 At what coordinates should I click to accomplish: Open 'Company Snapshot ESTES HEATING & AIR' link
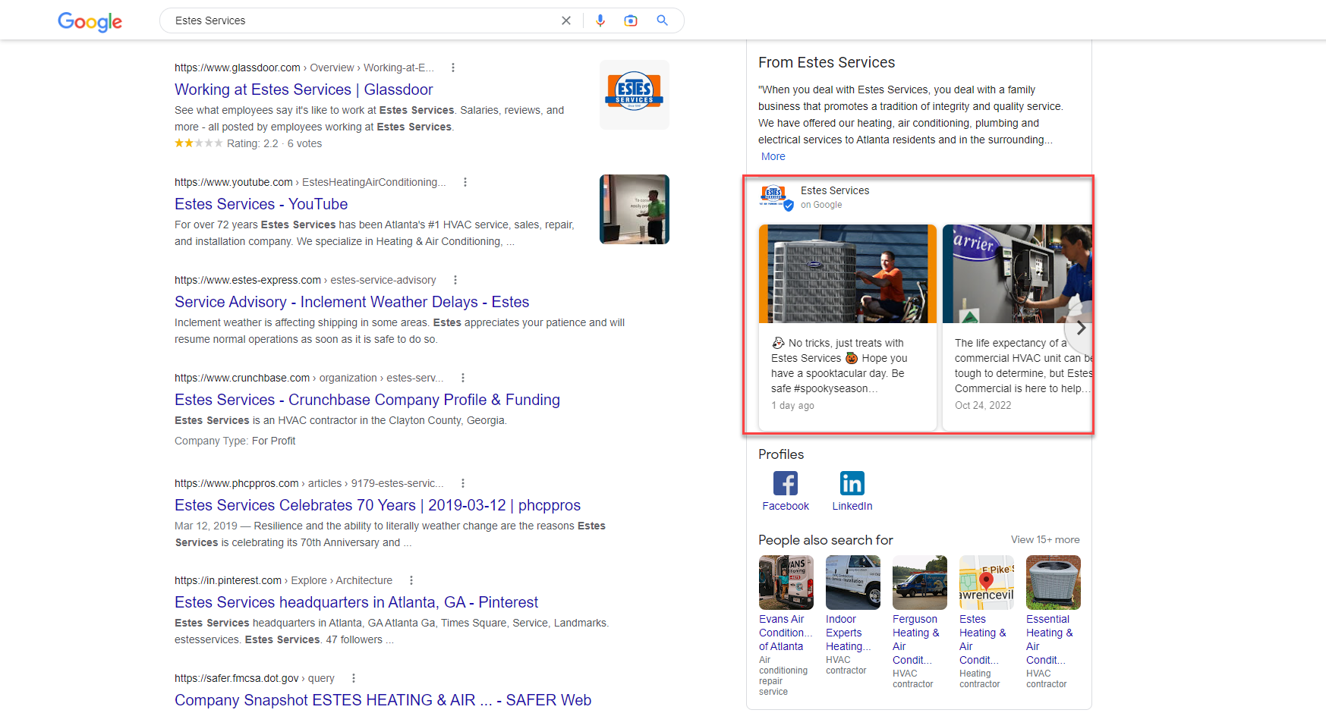(383, 700)
